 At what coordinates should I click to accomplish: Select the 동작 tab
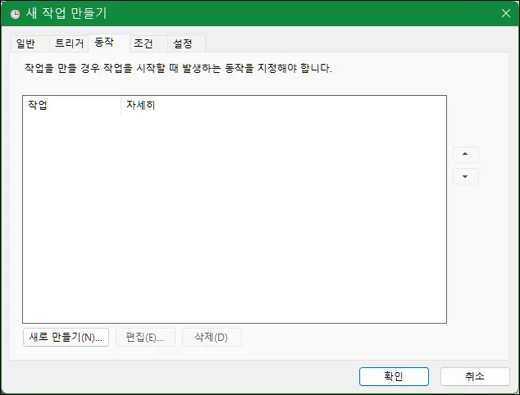(109, 43)
